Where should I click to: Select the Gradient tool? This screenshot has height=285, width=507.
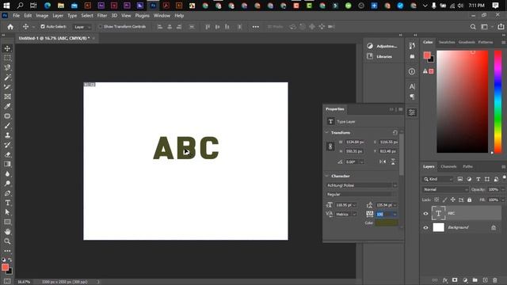click(x=7, y=164)
